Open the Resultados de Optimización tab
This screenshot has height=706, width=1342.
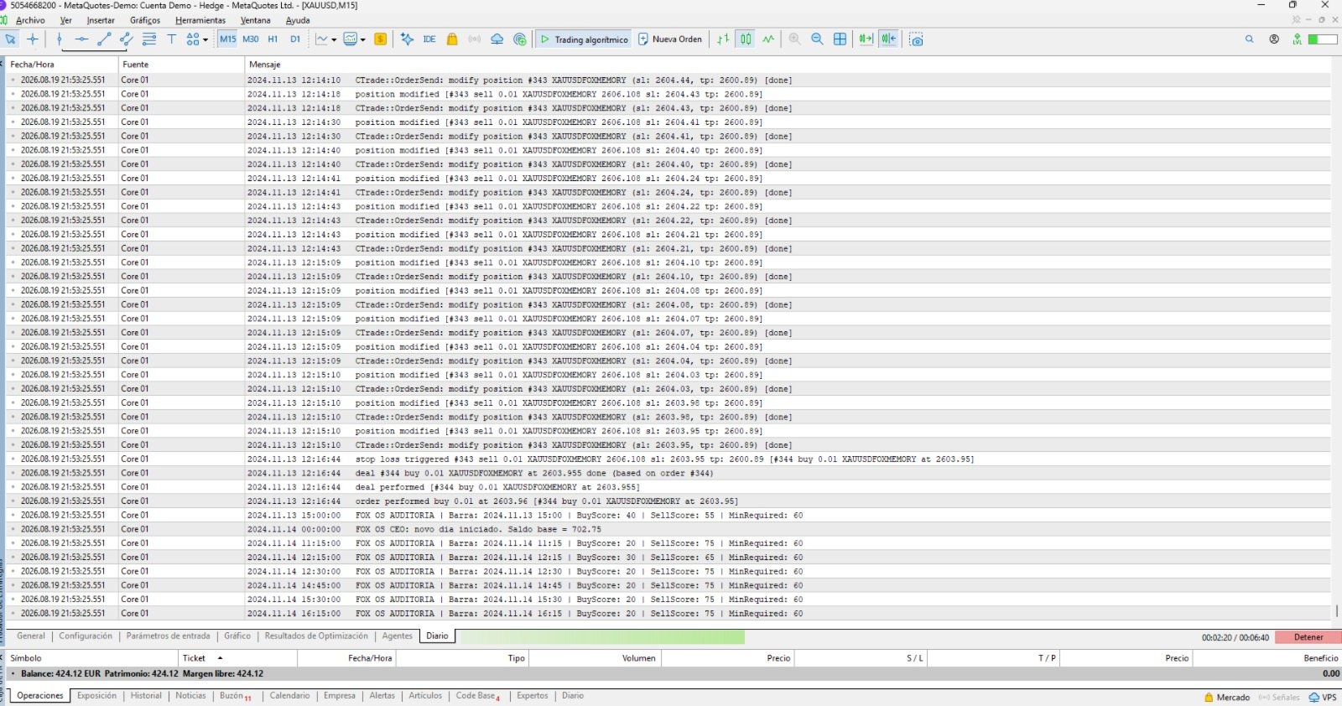click(x=316, y=636)
